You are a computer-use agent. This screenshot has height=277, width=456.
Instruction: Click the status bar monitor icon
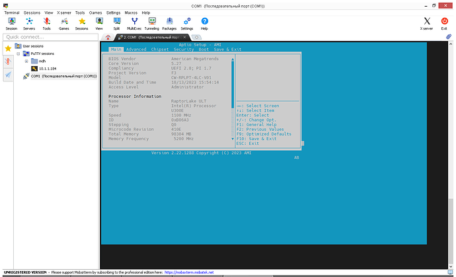click(x=451, y=272)
